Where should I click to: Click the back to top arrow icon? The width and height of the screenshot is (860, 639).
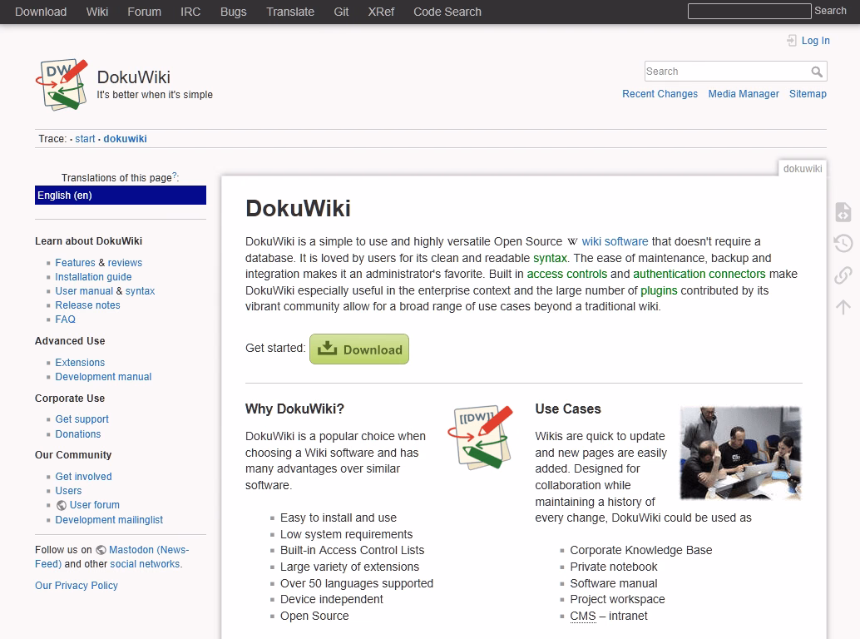point(843,307)
